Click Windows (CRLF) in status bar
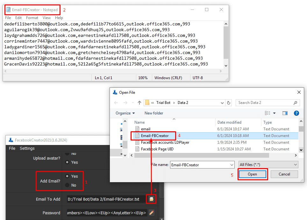Viewport: 307px width, 220px height. tap(168, 78)
